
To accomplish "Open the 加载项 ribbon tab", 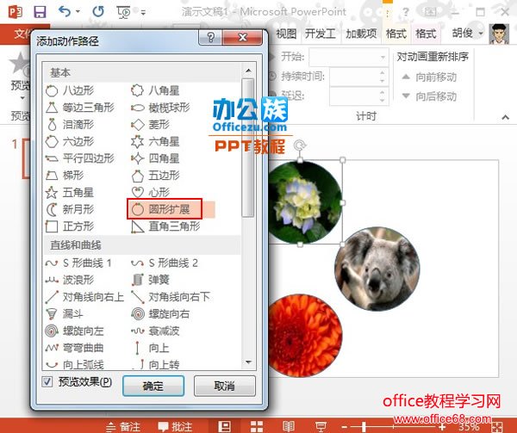I will tap(361, 34).
